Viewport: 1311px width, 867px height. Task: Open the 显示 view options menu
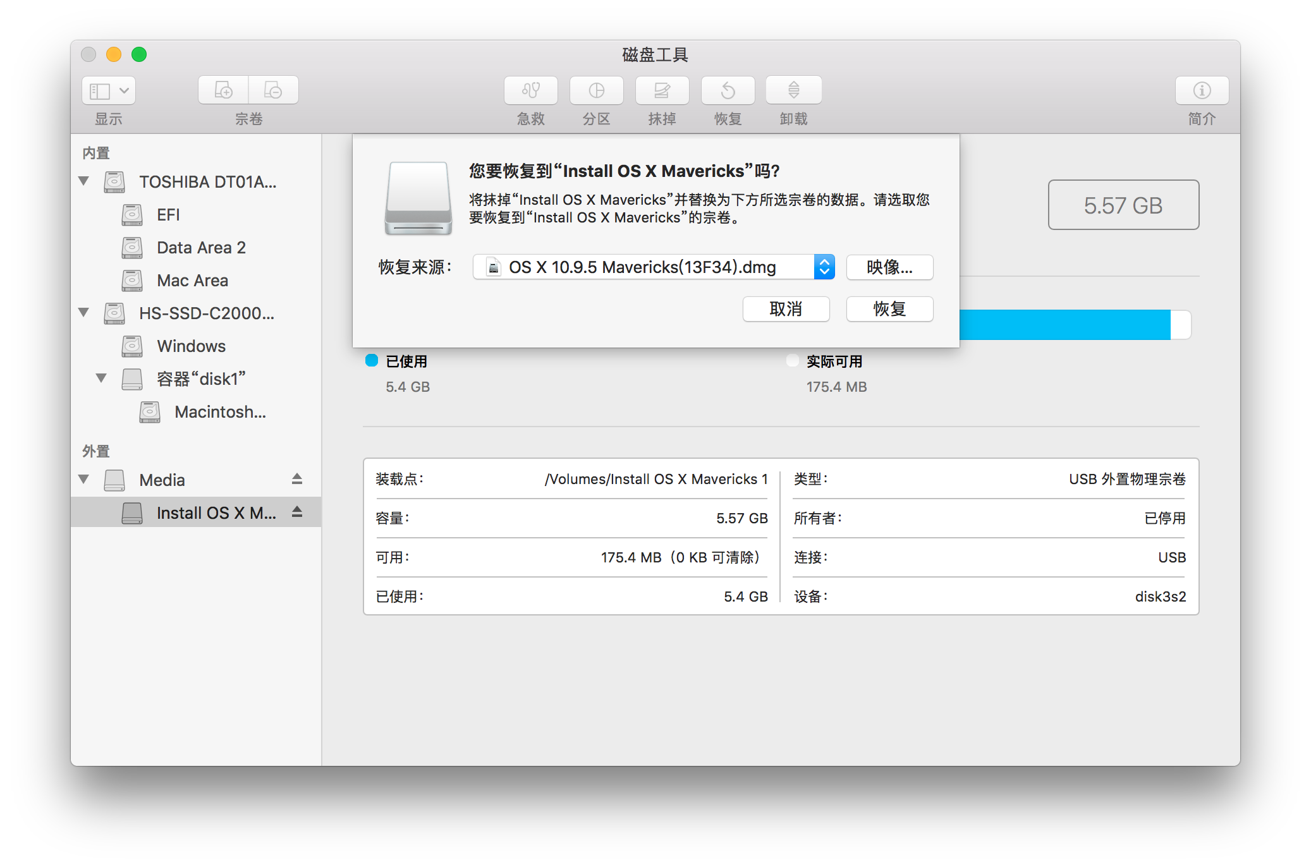click(x=107, y=90)
